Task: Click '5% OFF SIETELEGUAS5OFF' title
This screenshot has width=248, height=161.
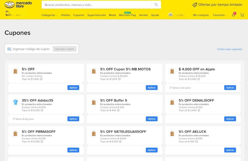Action: tap(123, 132)
